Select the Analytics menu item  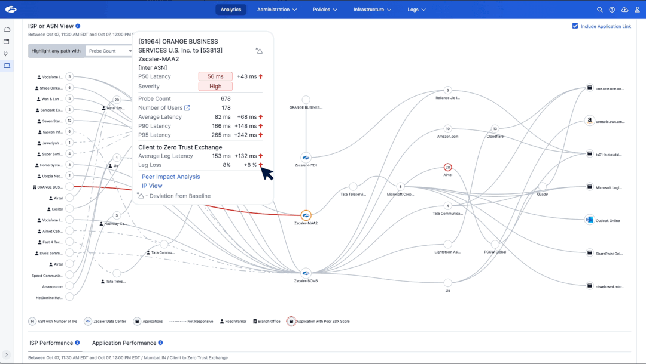(231, 10)
